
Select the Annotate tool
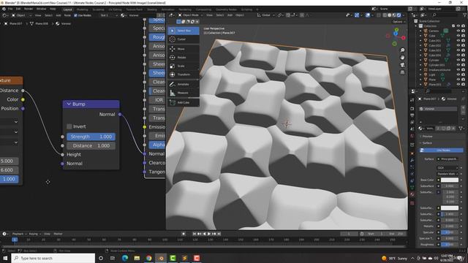[184, 85]
